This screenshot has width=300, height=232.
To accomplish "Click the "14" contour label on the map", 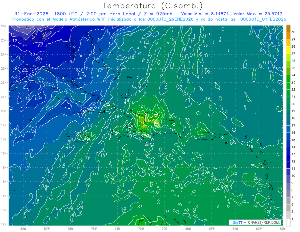I will click(48, 66).
